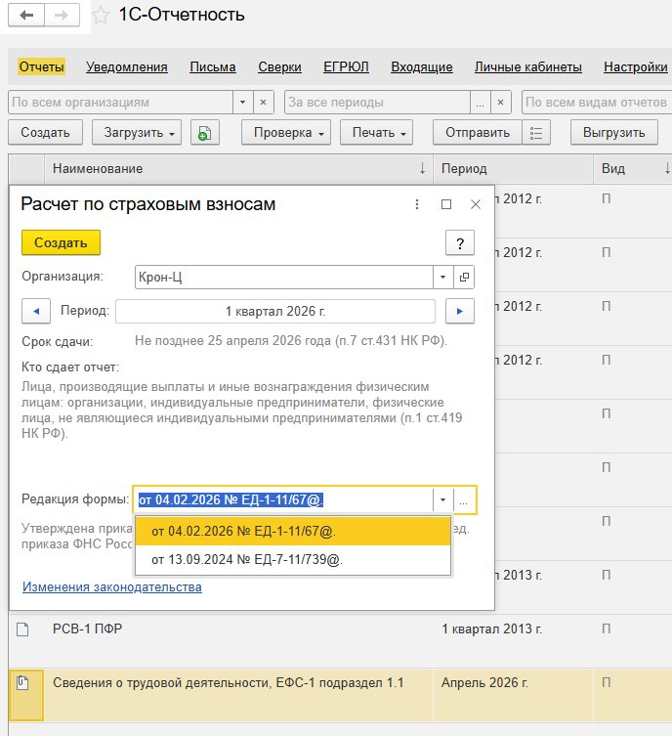The image size is (672, 736).
Task: Click the question mark help button
Action: coord(459,243)
